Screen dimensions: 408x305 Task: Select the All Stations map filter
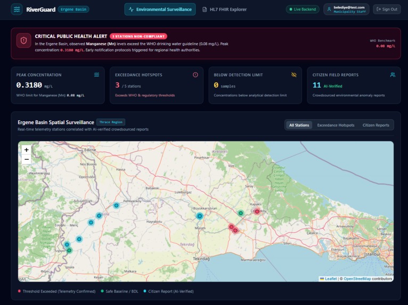299,125
